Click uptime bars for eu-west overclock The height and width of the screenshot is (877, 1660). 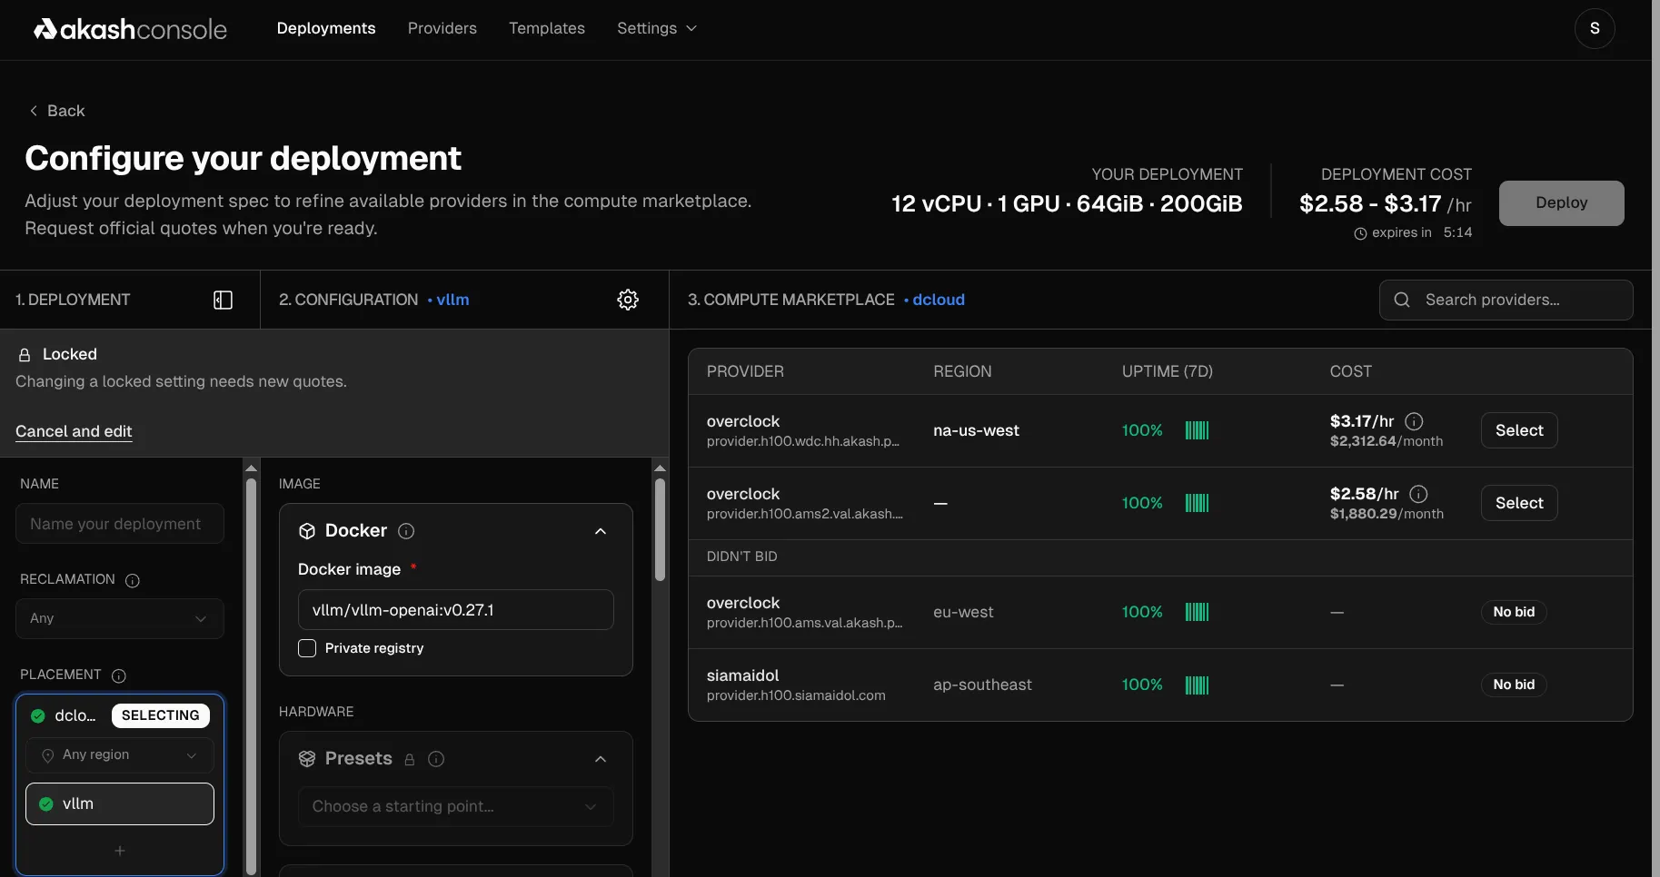click(1197, 612)
